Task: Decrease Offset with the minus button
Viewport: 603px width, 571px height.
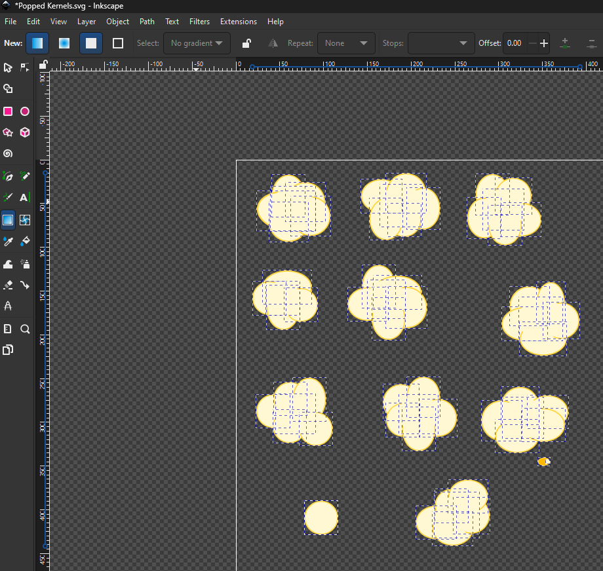Action: point(533,43)
